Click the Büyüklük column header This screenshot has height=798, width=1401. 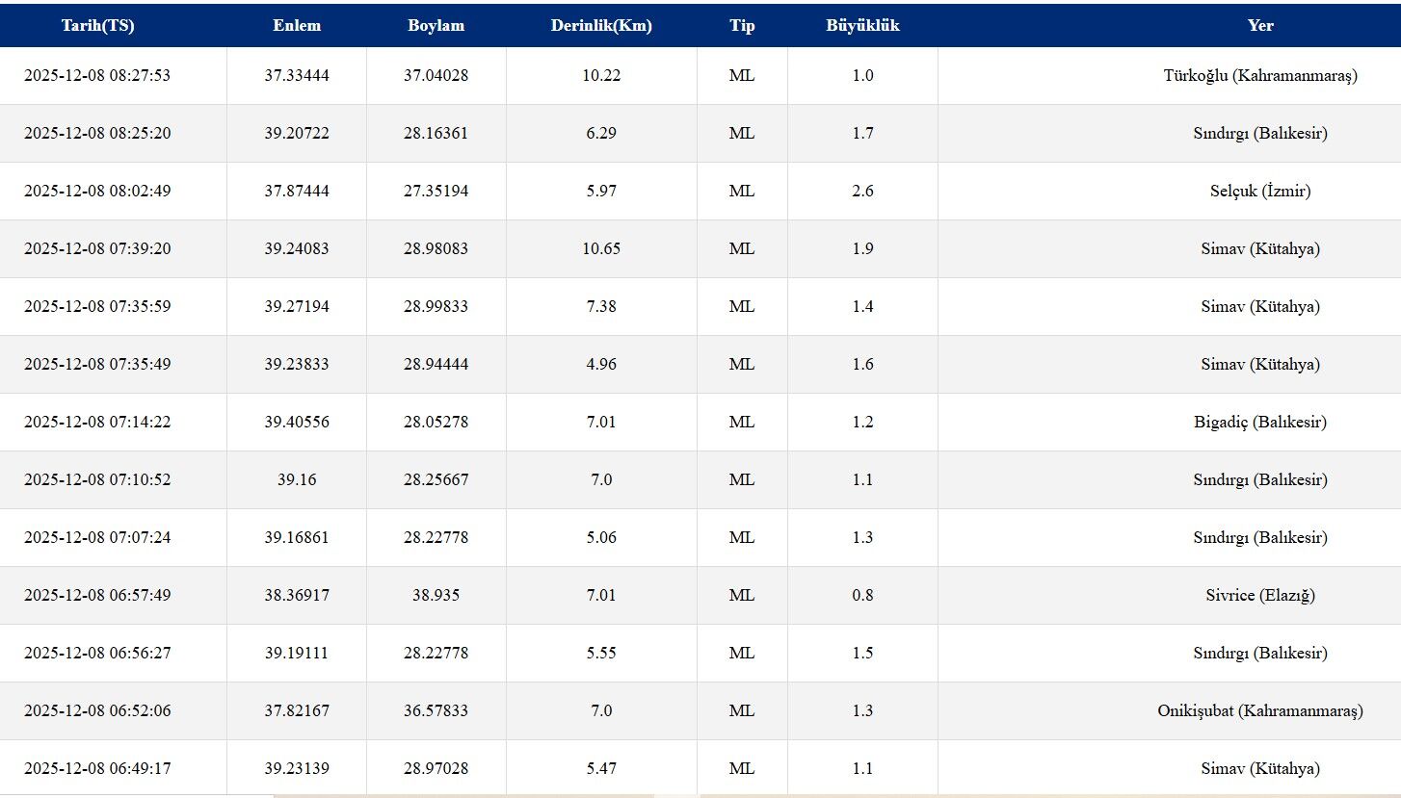tap(862, 26)
